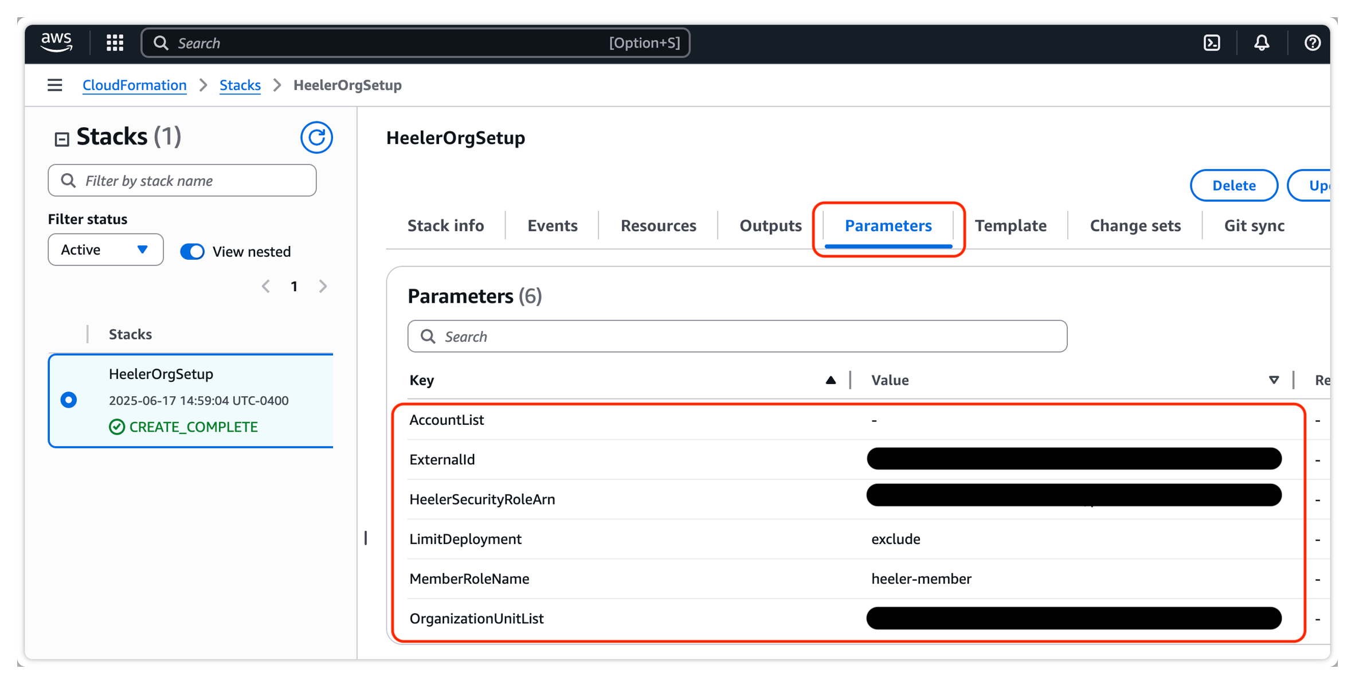This screenshot has height=684, width=1355.
Task: Click the LimitDeployment value exclude
Action: tap(895, 539)
